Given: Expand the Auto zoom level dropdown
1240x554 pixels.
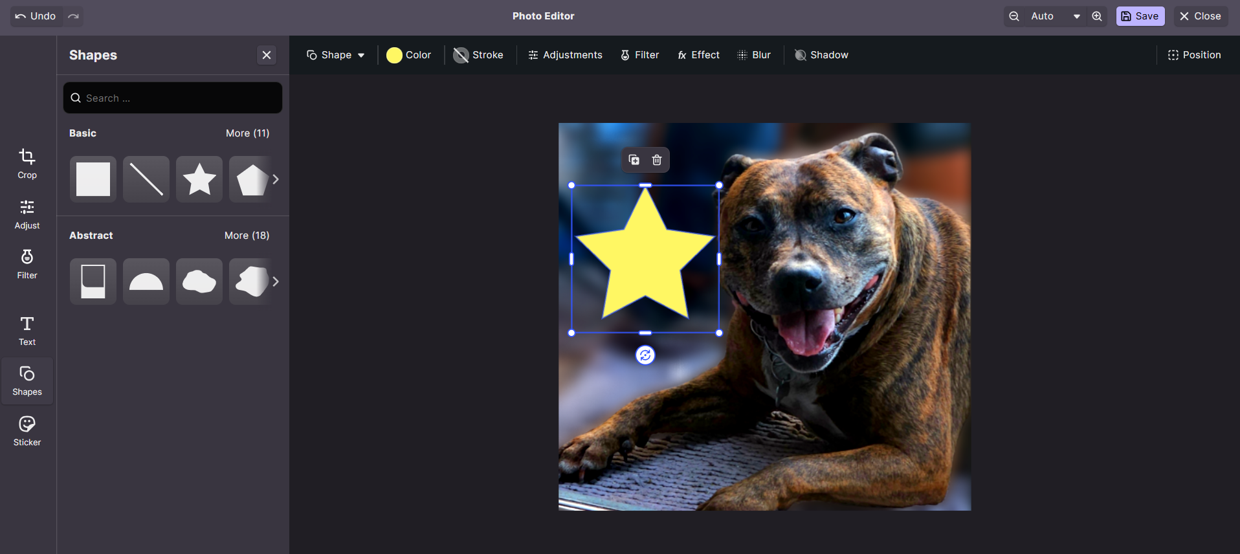Looking at the screenshot, I should (1076, 16).
